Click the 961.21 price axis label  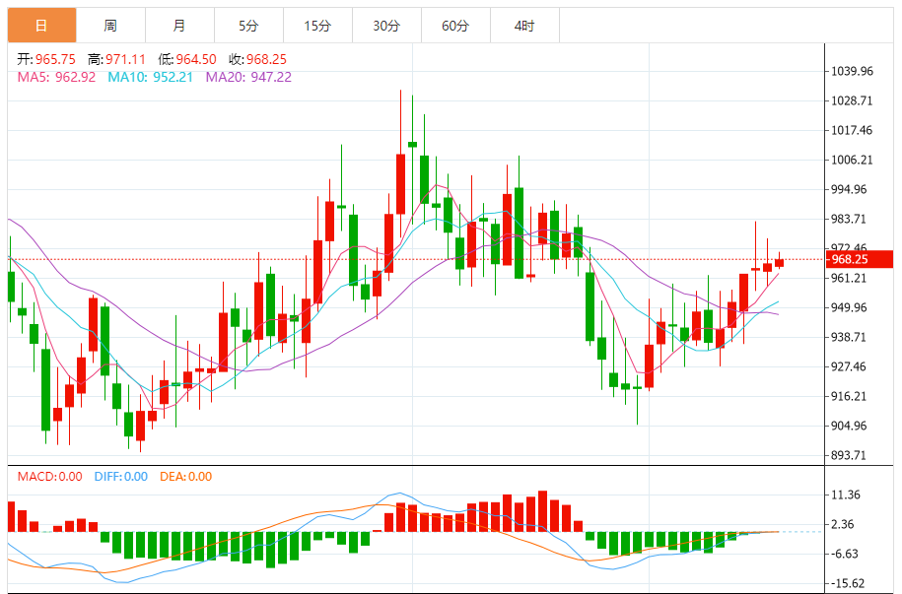click(x=849, y=279)
